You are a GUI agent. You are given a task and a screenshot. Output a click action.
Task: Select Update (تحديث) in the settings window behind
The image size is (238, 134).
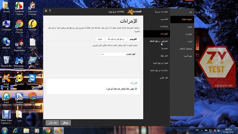182,27
